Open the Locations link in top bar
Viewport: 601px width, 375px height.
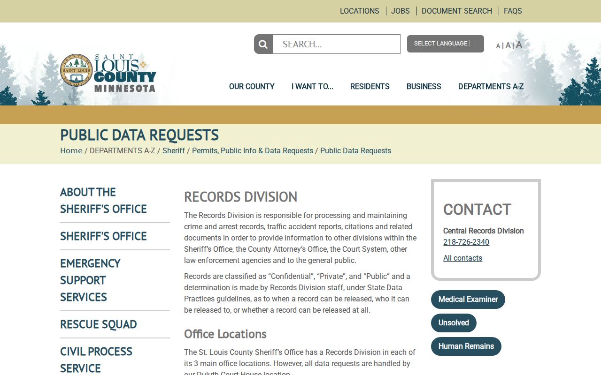[x=360, y=11]
